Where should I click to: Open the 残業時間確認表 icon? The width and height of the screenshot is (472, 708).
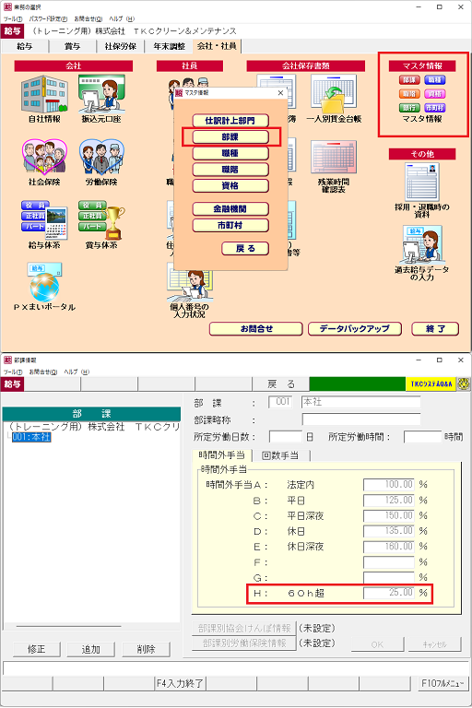click(x=334, y=157)
